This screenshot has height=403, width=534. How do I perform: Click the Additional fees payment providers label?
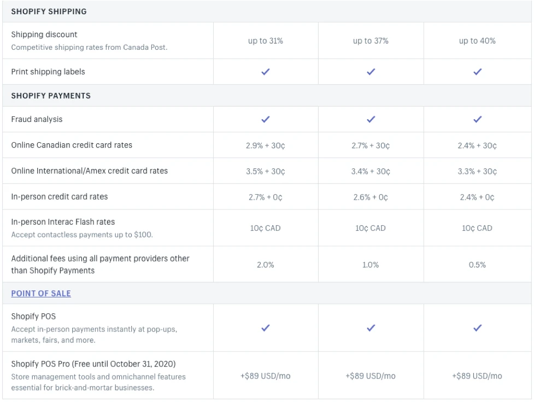click(100, 264)
